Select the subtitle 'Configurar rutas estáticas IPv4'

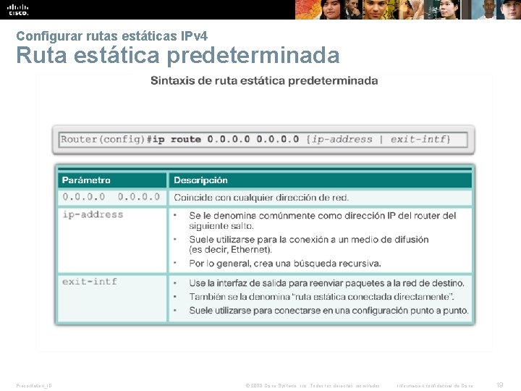[112, 36]
